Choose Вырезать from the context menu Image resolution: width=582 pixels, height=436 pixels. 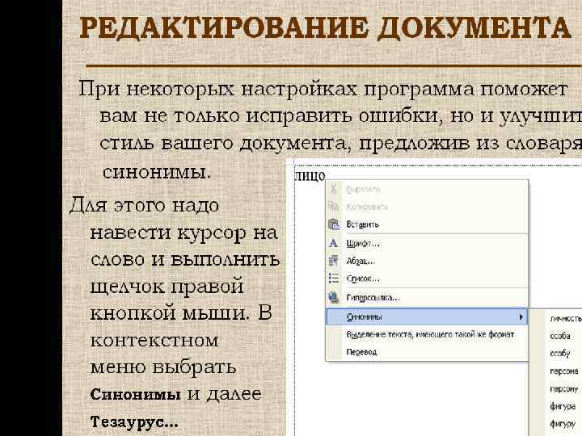tap(427, 189)
